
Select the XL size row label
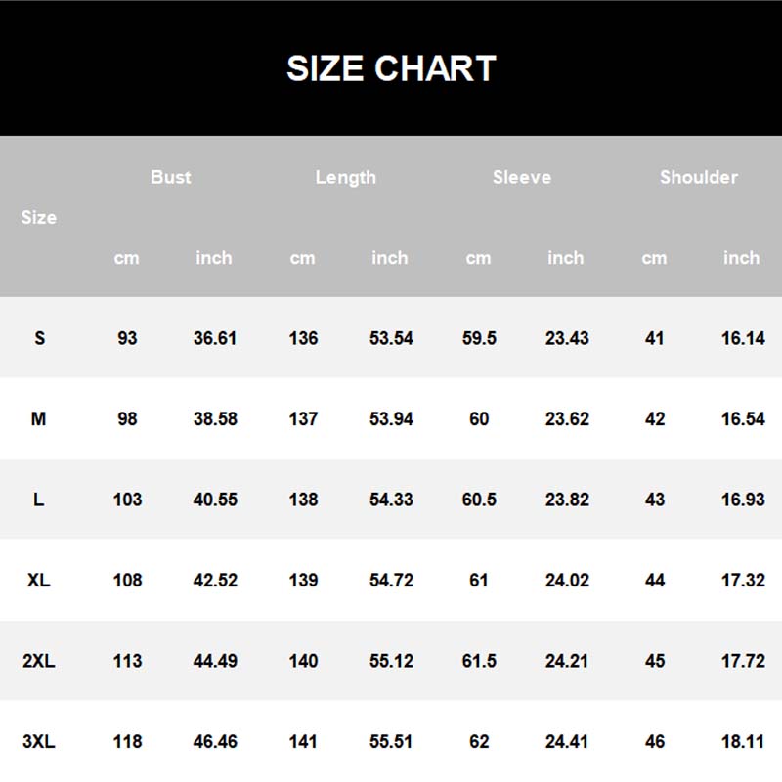click(39, 580)
